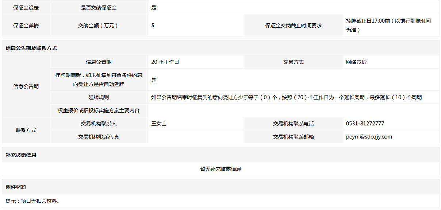Click the 网络竞价 transaction method value
This screenshot has width=441, height=210.
356,62
